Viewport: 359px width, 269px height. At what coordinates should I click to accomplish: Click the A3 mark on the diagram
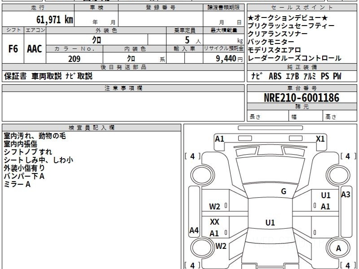pos(346,195)
